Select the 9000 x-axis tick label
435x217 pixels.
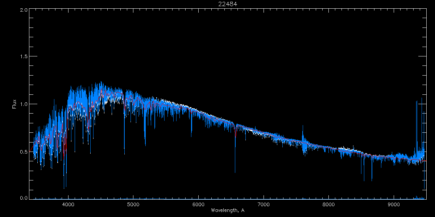394,204
